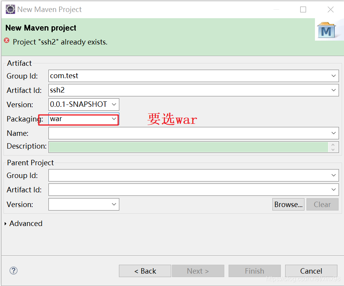Open the ssh2 Artifact Id dropdown arrow
344x286 pixels.
point(334,90)
